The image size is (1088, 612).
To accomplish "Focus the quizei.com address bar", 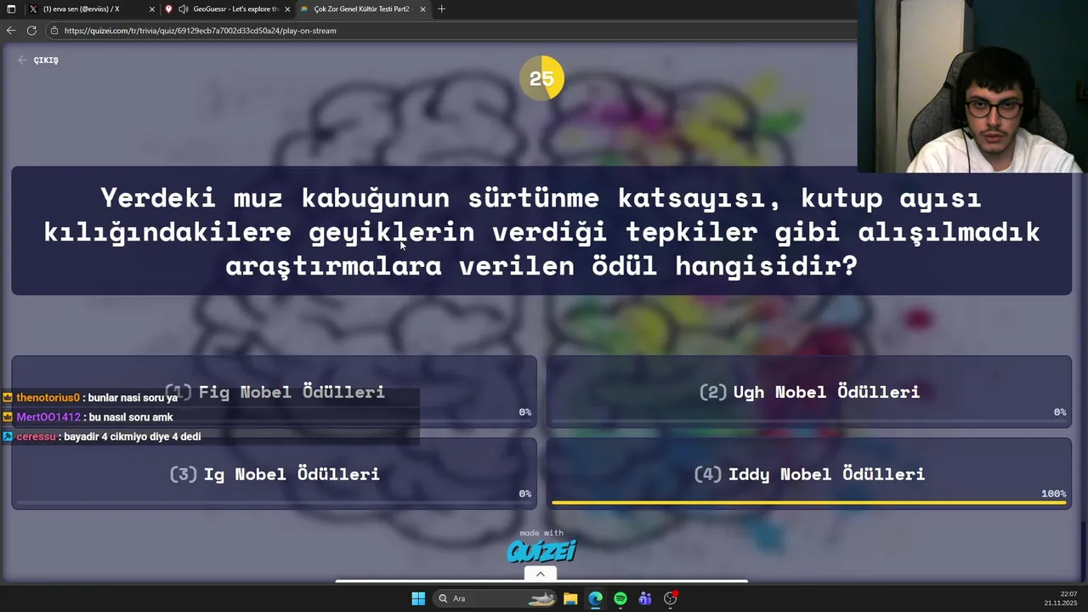I will click(x=450, y=31).
